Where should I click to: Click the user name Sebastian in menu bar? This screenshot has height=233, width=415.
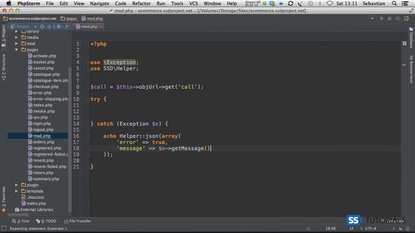373,3
